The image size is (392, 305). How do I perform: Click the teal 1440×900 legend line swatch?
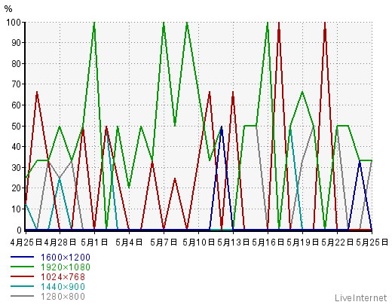coord(22,286)
